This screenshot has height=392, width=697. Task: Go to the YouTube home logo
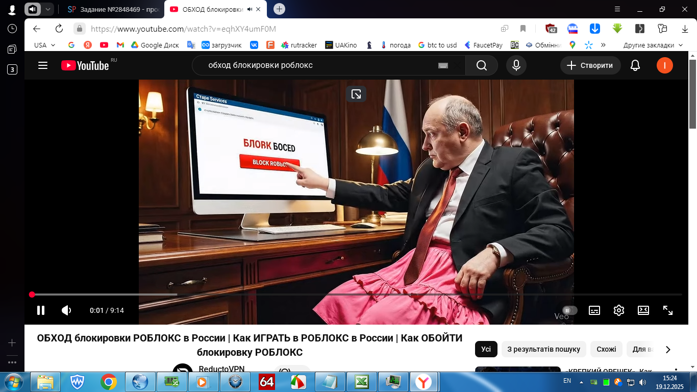point(85,65)
